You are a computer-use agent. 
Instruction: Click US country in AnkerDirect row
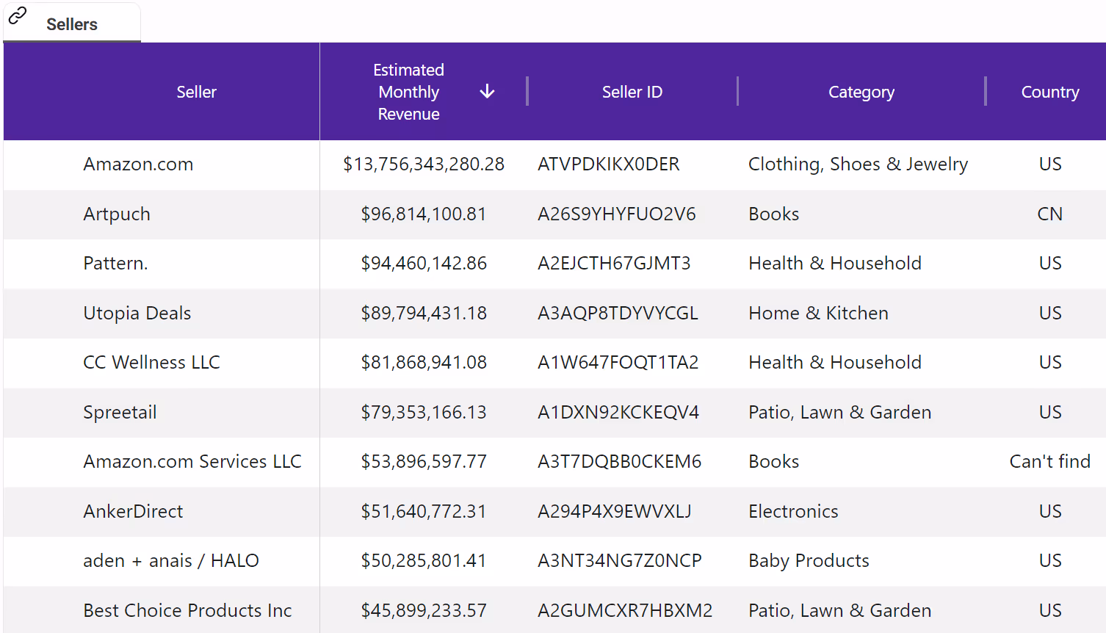click(x=1050, y=511)
